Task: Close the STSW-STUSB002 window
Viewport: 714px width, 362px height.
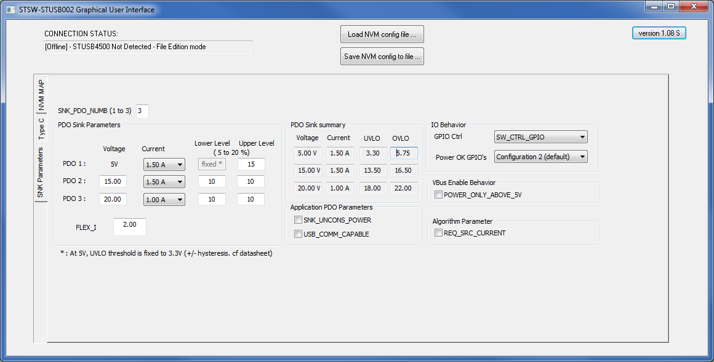Action: pyautogui.click(x=694, y=6)
